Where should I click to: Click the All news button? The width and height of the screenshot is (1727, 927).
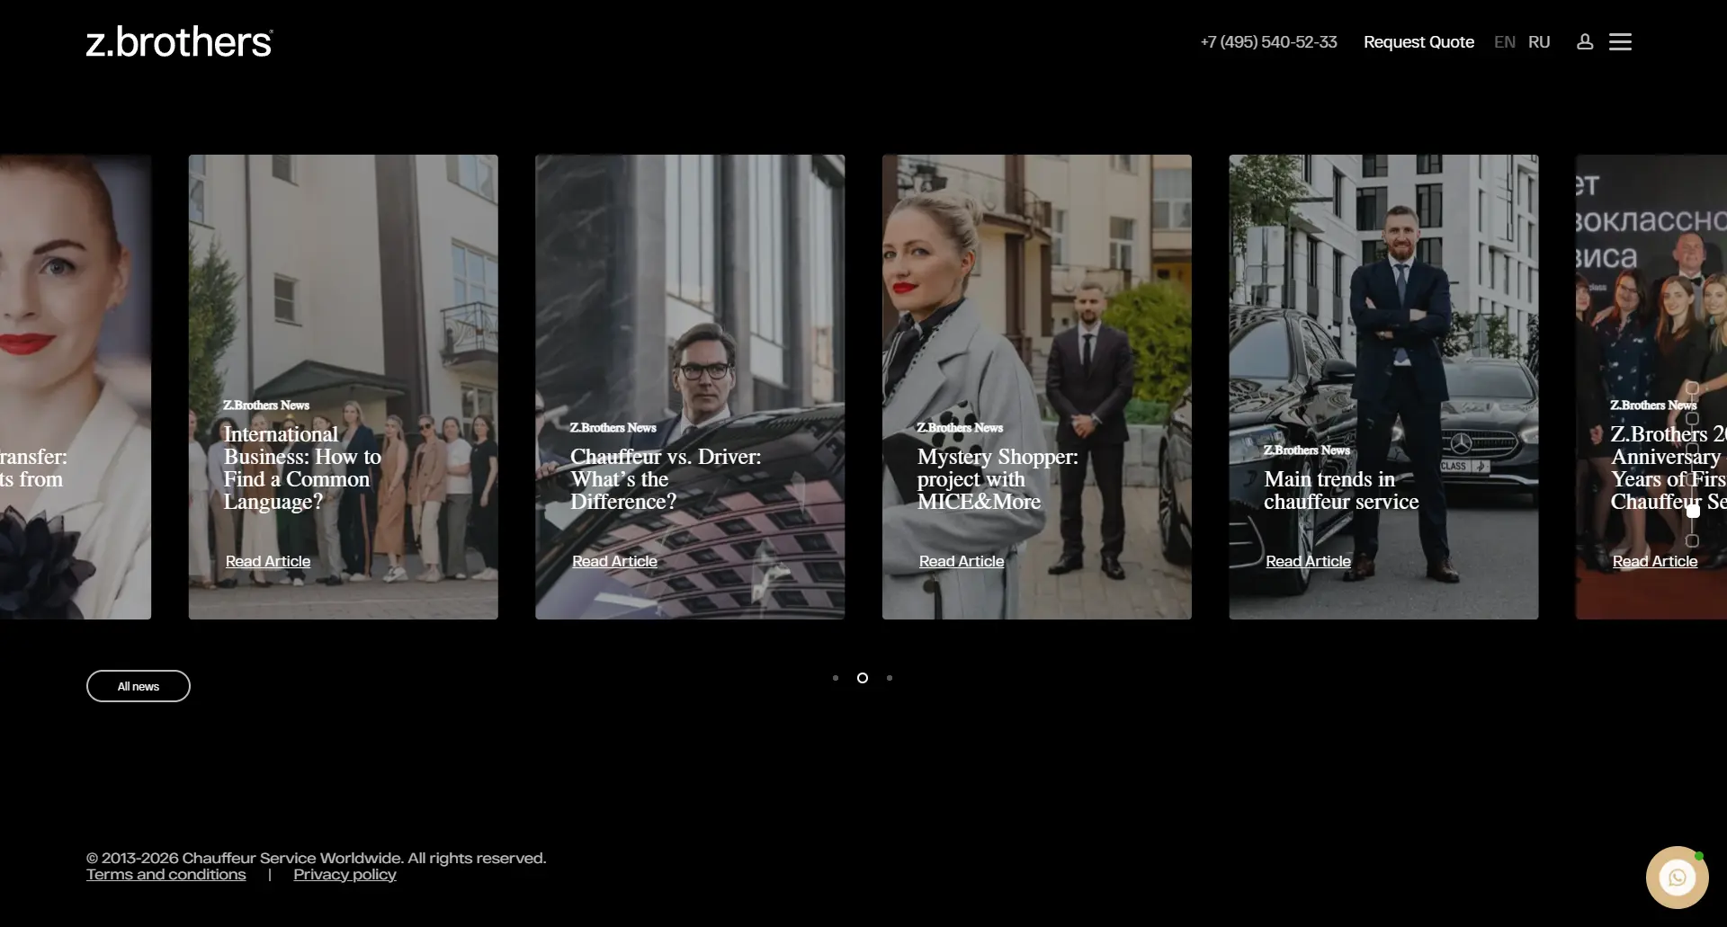coord(139,686)
